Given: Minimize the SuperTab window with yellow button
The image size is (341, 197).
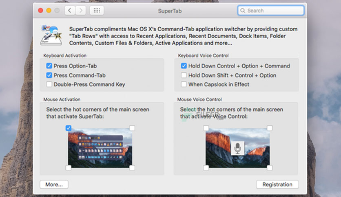Looking at the screenshot, I should pyautogui.click(x=49, y=11).
